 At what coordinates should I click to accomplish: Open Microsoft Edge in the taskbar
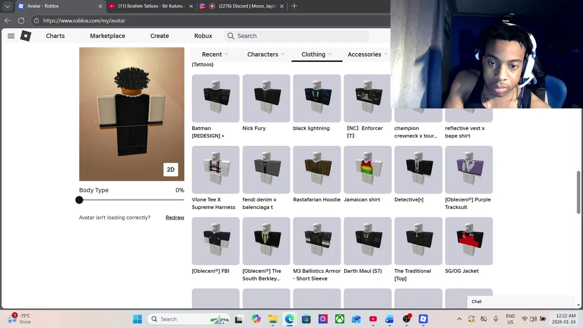click(x=290, y=319)
